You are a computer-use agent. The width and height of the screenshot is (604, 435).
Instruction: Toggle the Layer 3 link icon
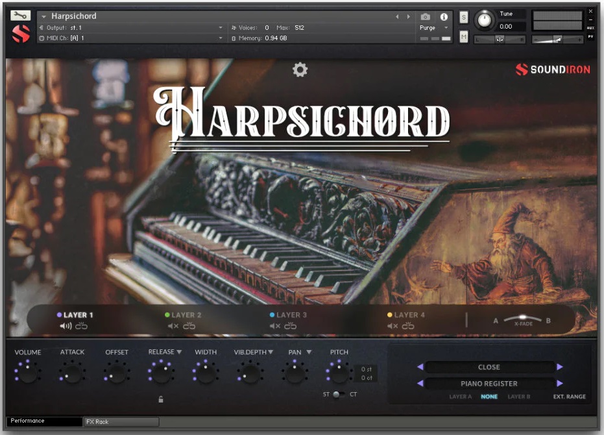click(291, 326)
